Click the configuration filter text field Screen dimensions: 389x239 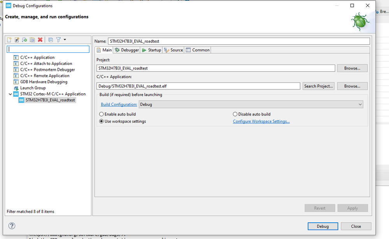pyautogui.click(x=48, y=49)
